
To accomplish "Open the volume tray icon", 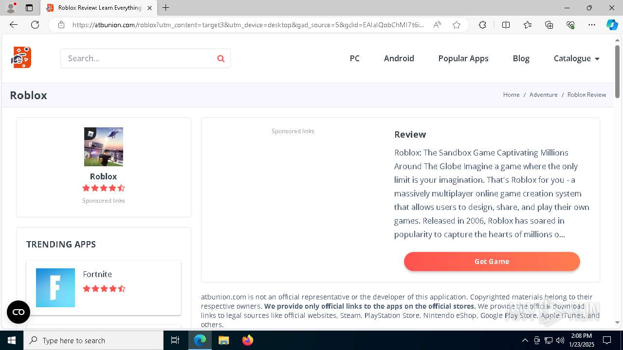I will coord(560,340).
